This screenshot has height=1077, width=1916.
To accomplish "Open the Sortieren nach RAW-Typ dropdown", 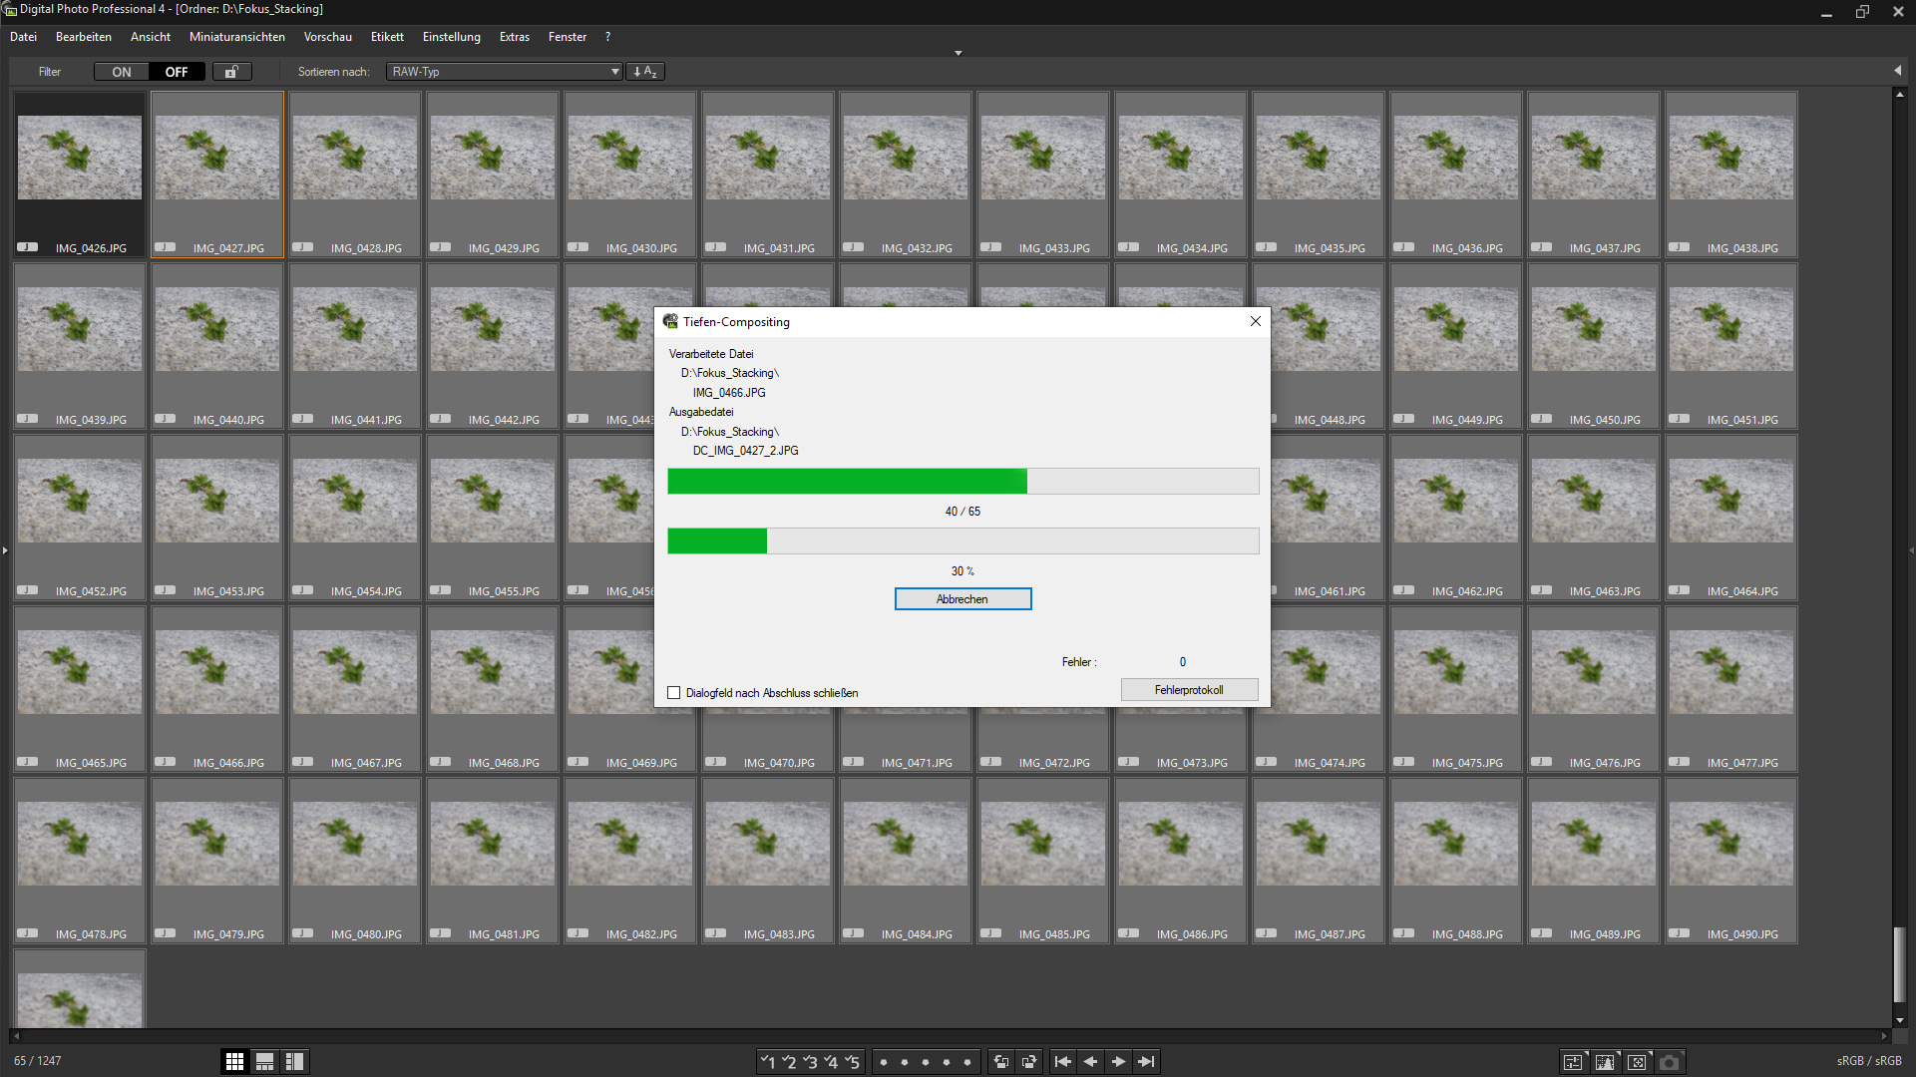I will click(505, 72).
